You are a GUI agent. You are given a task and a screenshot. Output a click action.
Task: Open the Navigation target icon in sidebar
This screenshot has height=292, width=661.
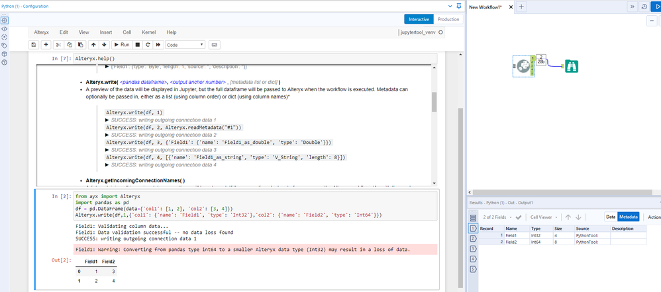point(4,37)
